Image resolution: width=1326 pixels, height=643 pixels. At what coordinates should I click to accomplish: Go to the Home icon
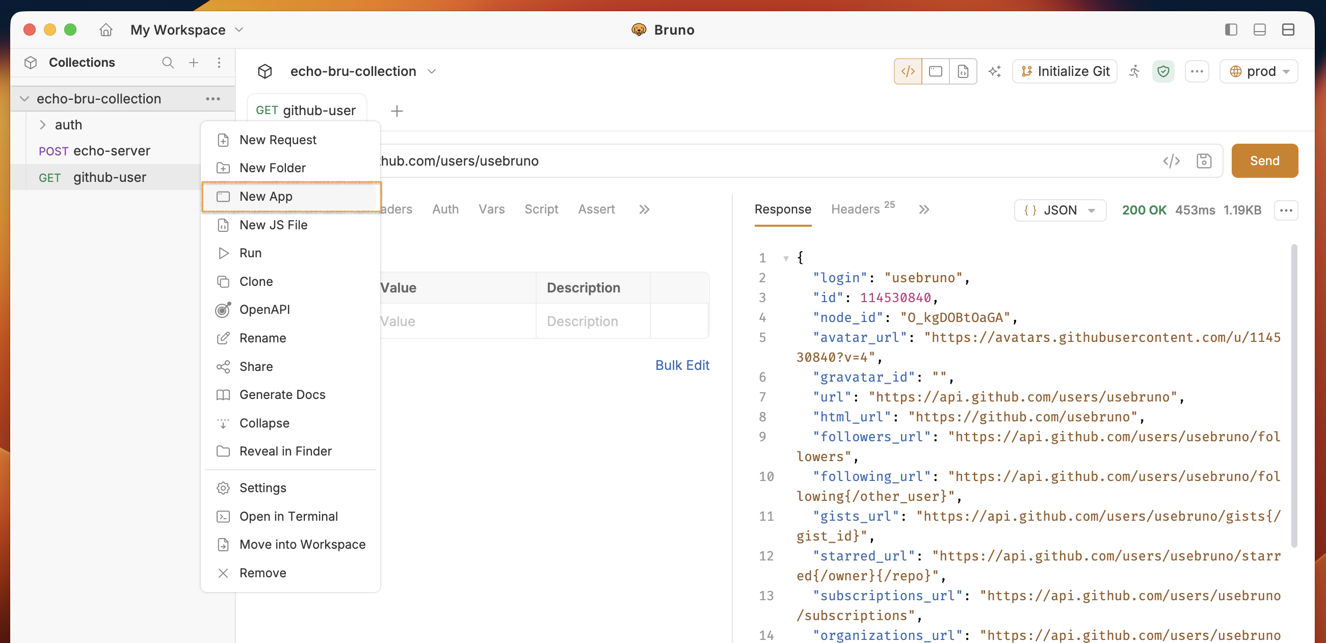(x=106, y=30)
